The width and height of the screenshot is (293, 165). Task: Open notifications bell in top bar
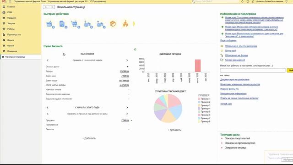(242, 1)
